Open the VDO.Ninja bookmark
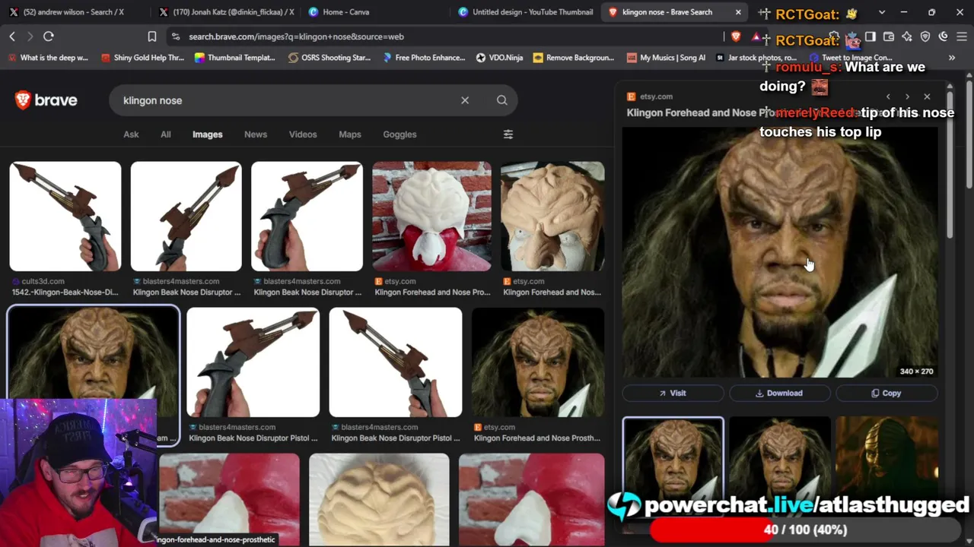 [499, 58]
